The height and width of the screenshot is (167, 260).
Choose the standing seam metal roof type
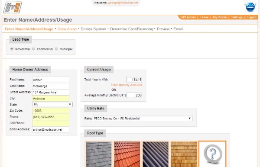point(156,154)
